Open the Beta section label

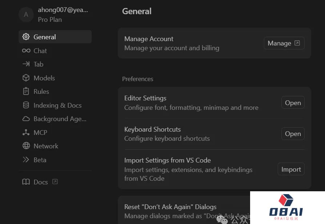[40, 160]
